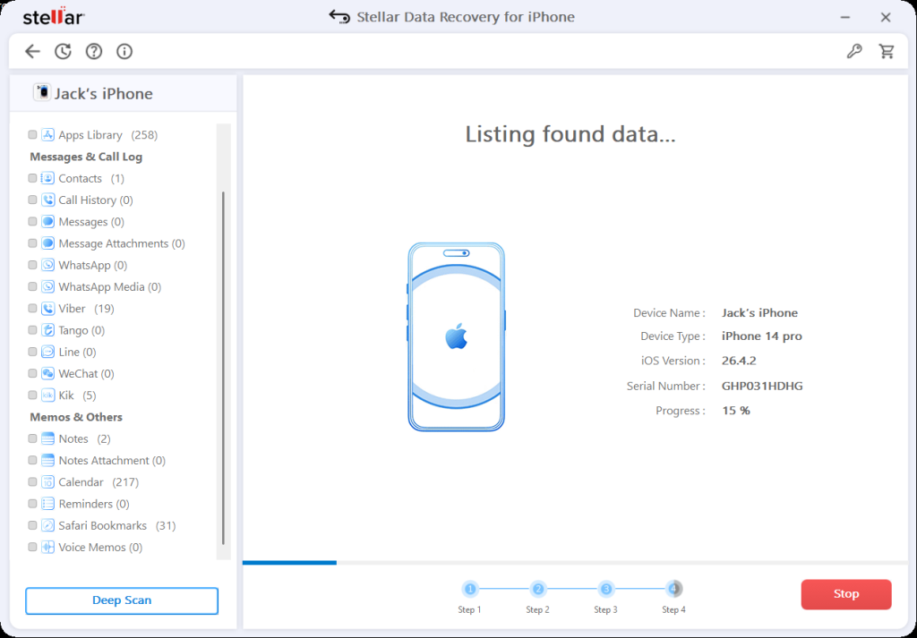
Task: Click the Step 2 progress marker
Action: click(x=538, y=589)
